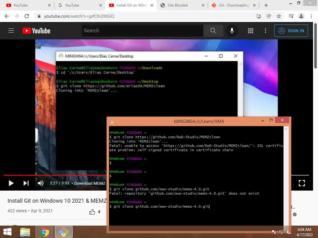Click the MINGW64:/c/Users/VM4 title bar

click(199, 121)
